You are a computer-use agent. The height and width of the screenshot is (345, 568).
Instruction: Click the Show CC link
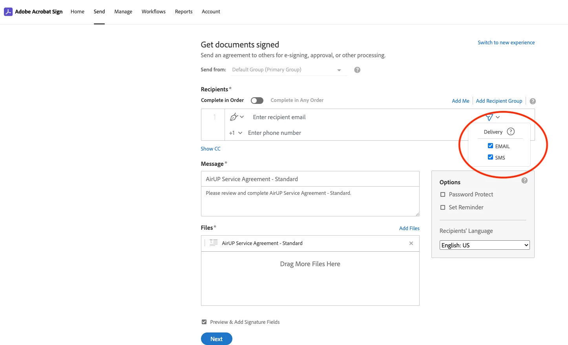(210, 149)
